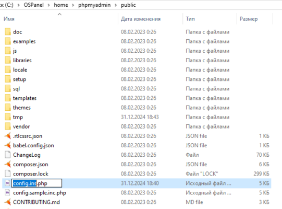The width and height of the screenshot is (282, 209).
Task: Click the 299 КБ size of composer.lock
Action: point(261,173)
